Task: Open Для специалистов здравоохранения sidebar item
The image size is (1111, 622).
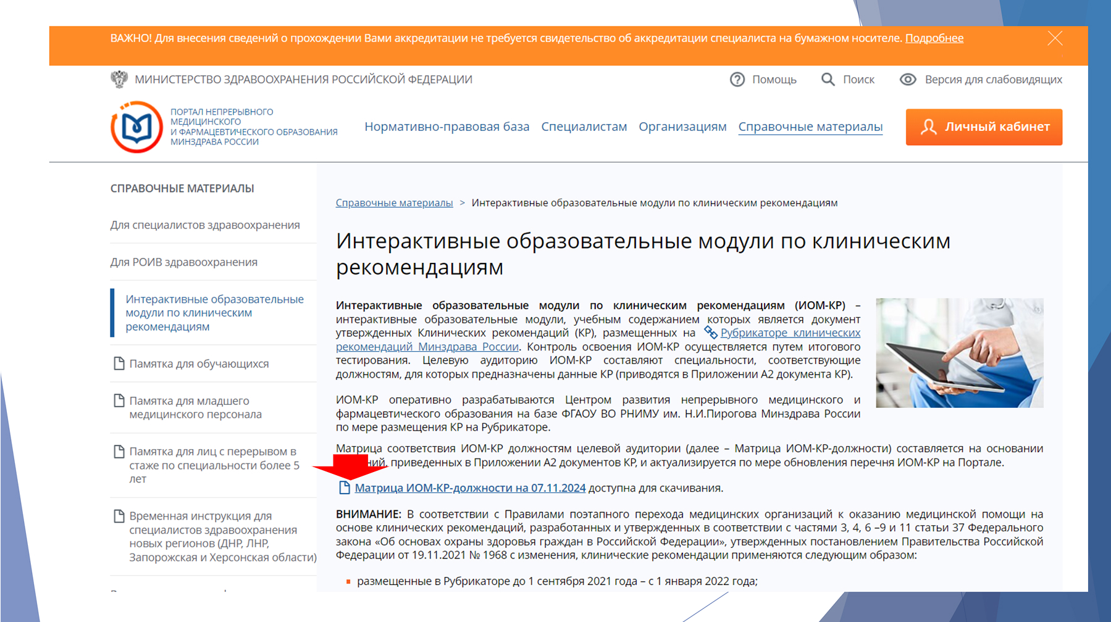Action: coord(205,225)
